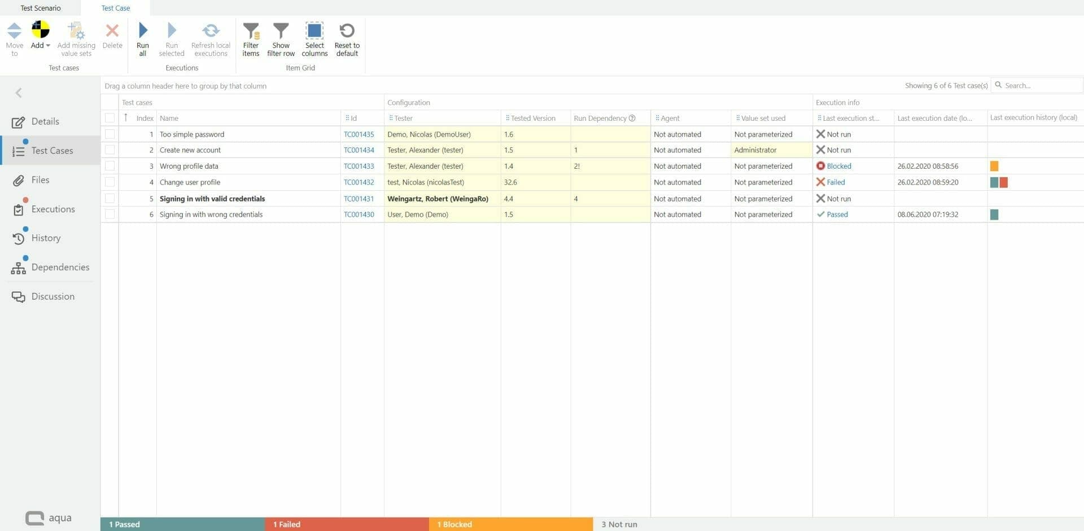
Task: Sort by Last execution date column
Action: coord(940,118)
